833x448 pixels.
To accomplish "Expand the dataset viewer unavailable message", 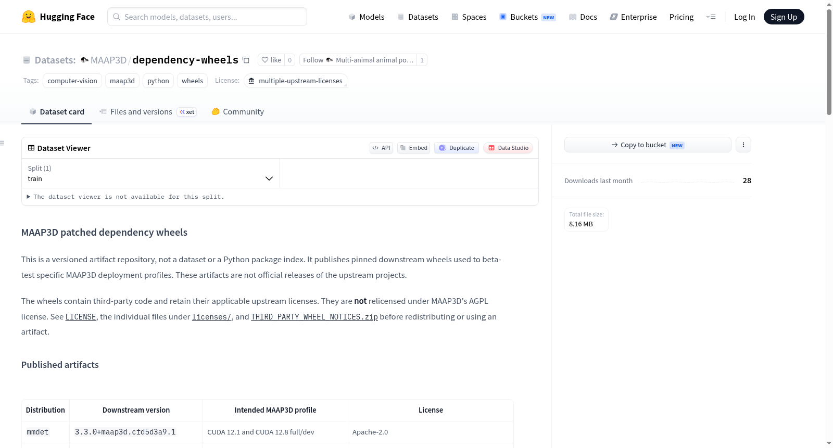I will pyautogui.click(x=125, y=197).
